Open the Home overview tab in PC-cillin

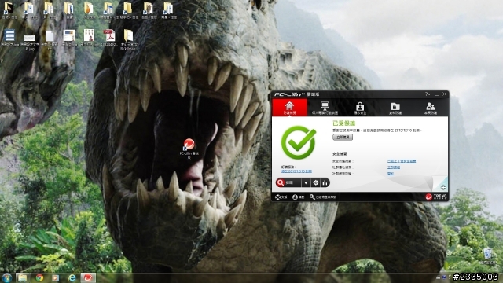click(x=289, y=108)
